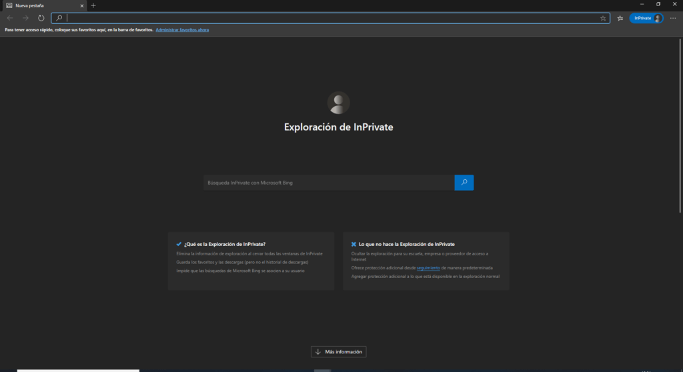Open a new tab with the plus button
The width and height of the screenshot is (683, 372).
tap(93, 5)
